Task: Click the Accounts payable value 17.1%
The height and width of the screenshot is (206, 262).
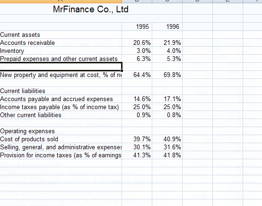Action: [167, 99]
